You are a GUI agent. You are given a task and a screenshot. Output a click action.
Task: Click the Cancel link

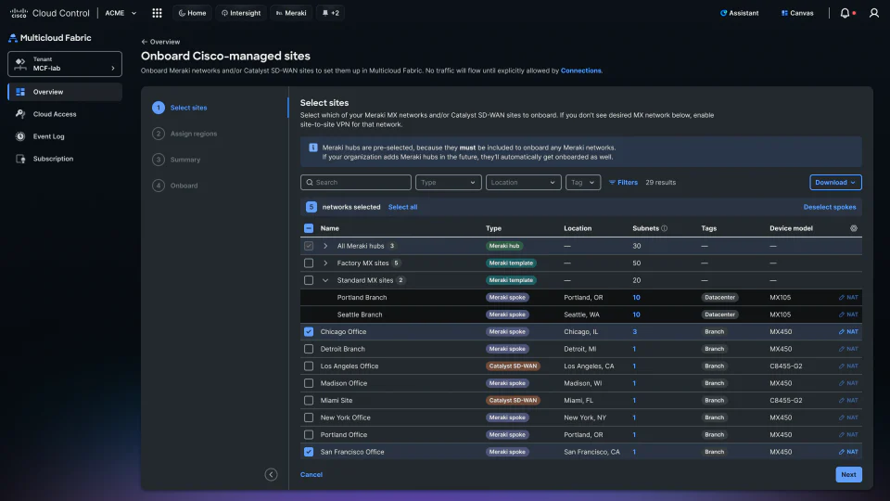pos(311,474)
